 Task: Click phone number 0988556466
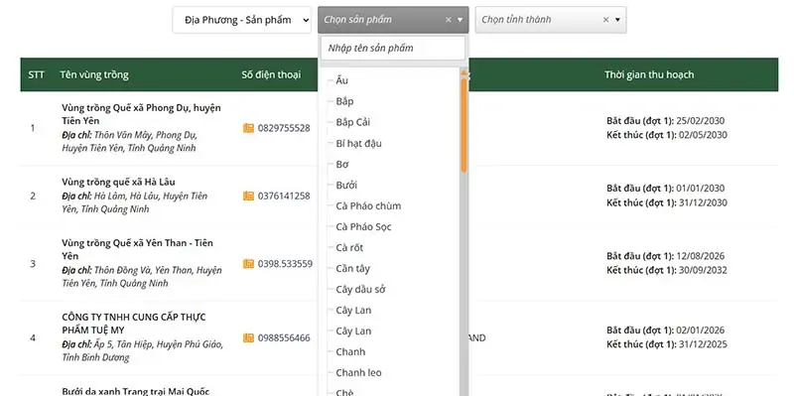[284, 337]
